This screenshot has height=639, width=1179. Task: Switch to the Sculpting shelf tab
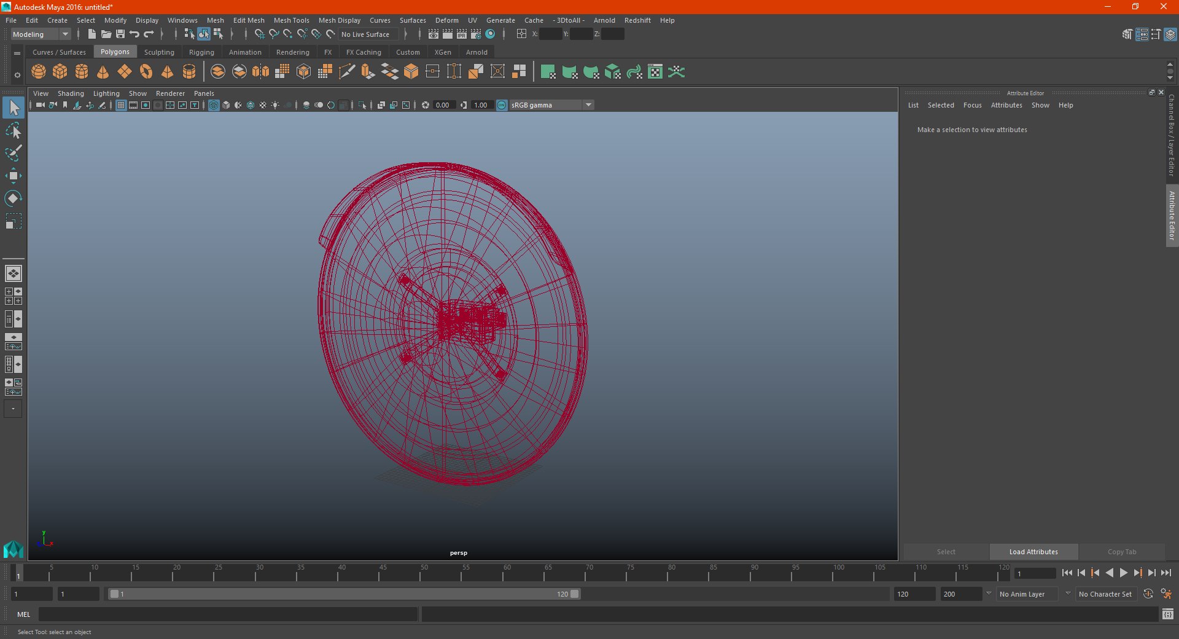tap(159, 52)
